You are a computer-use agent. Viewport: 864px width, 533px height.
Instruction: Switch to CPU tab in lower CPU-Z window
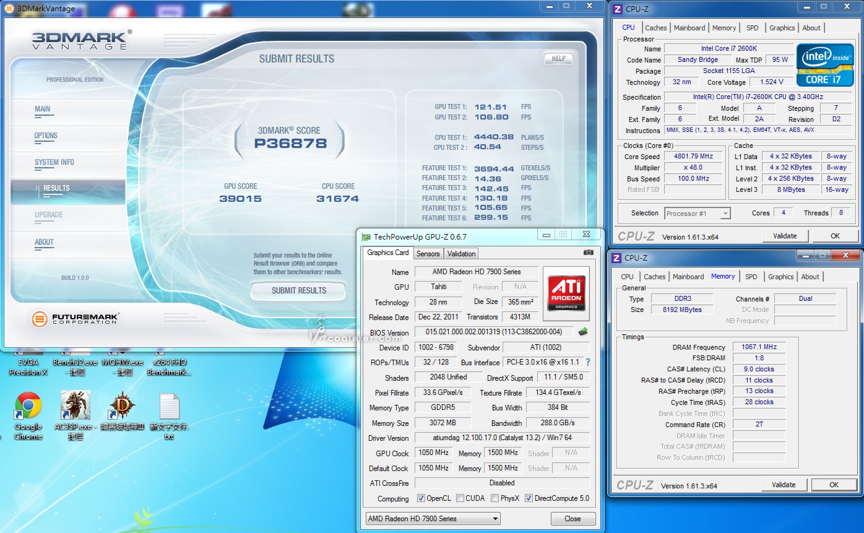(x=627, y=277)
